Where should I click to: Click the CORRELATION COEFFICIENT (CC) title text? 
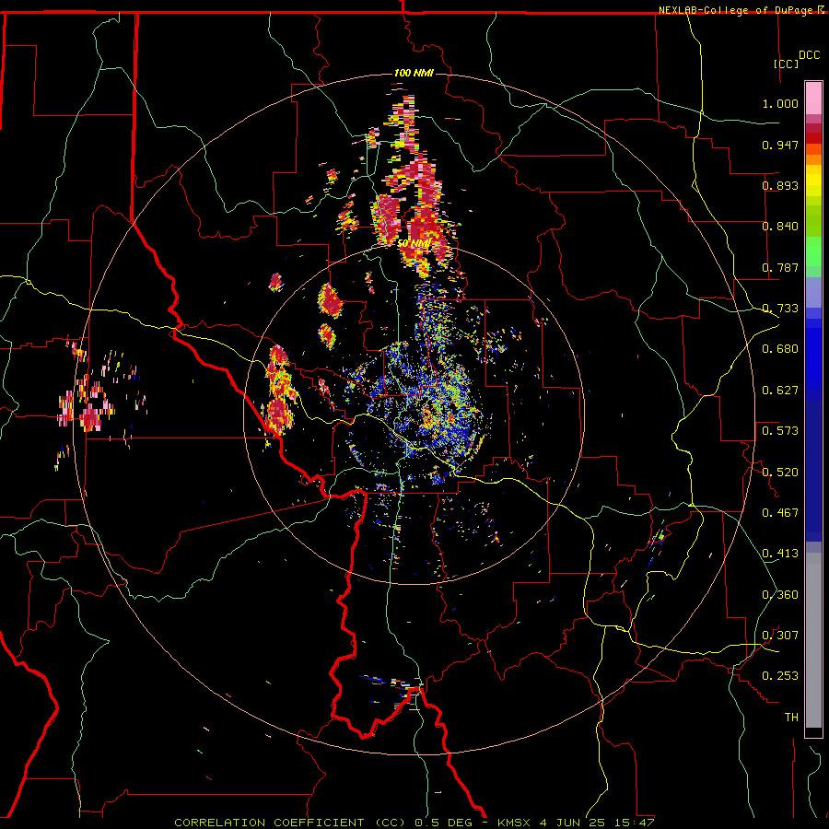(290, 823)
